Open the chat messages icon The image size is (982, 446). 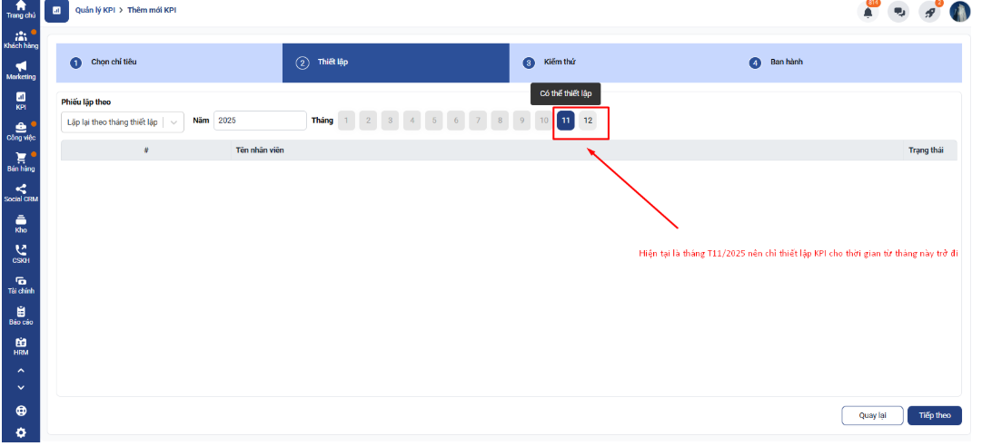pos(898,12)
